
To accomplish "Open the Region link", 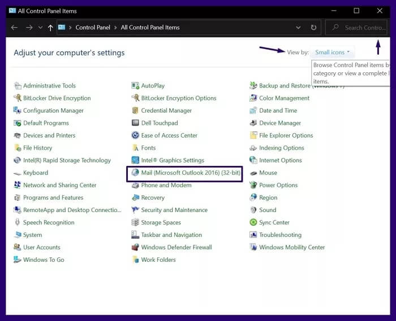I will coord(268,197).
